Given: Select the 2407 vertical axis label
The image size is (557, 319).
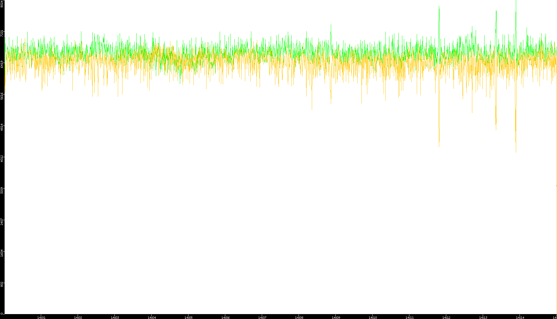Looking at the screenshot, I should pos(2,221).
